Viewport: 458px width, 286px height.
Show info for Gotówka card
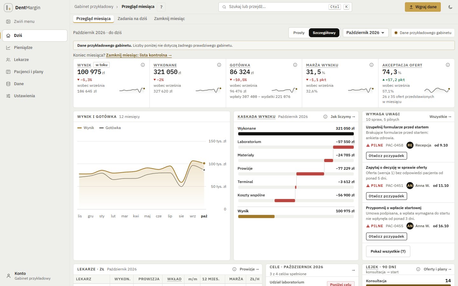[x=295, y=65]
